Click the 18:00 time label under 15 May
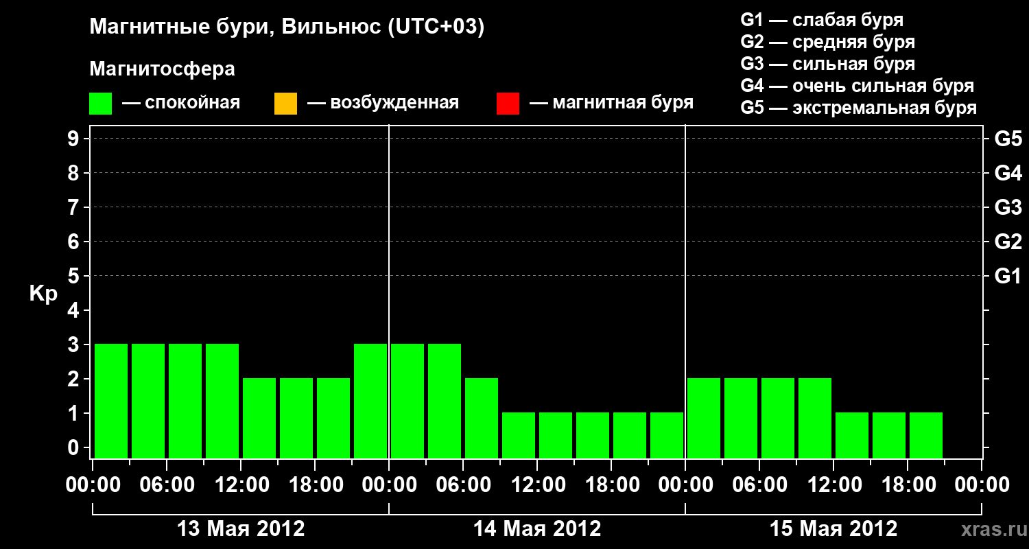The width and height of the screenshot is (1029, 549). pyautogui.click(x=908, y=484)
